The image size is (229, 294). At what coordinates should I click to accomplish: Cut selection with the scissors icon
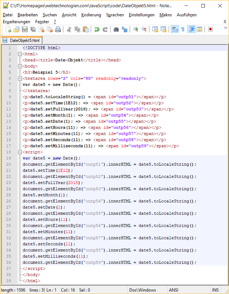click(x=69, y=29)
